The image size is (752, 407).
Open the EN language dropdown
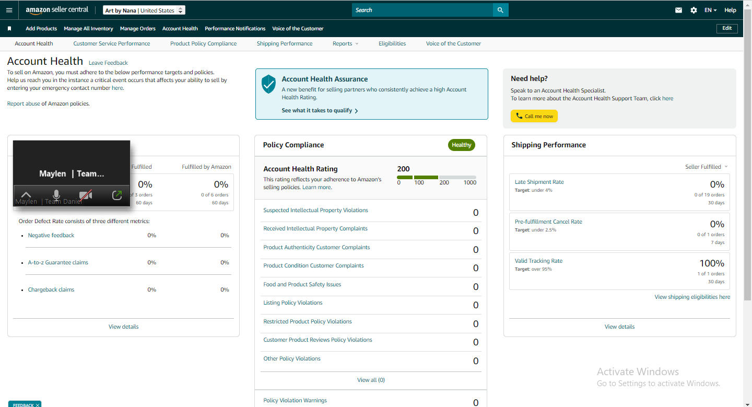coord(710,10)
